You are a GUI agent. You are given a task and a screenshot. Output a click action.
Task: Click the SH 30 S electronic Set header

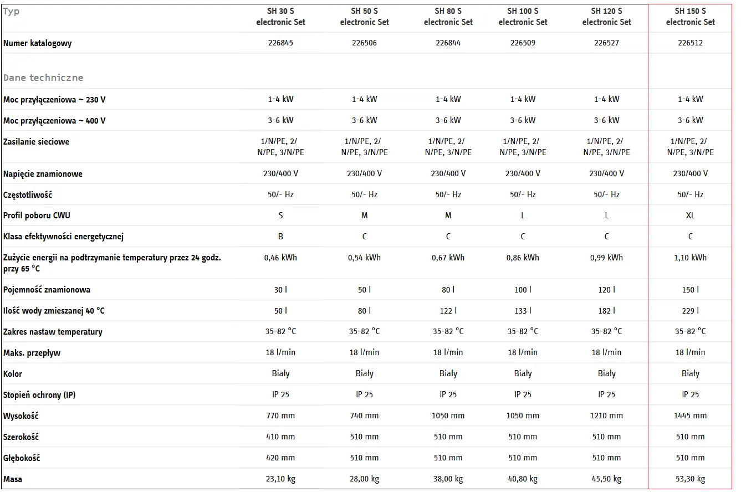point(280,17)
